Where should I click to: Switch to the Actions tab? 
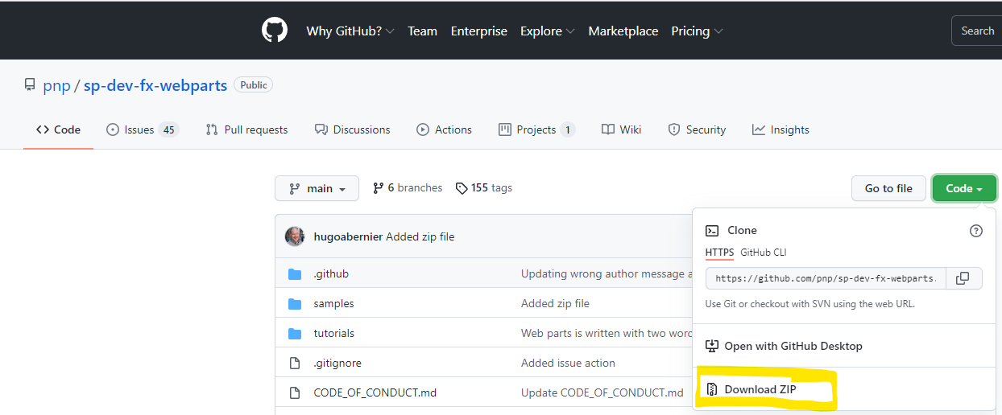444,129
